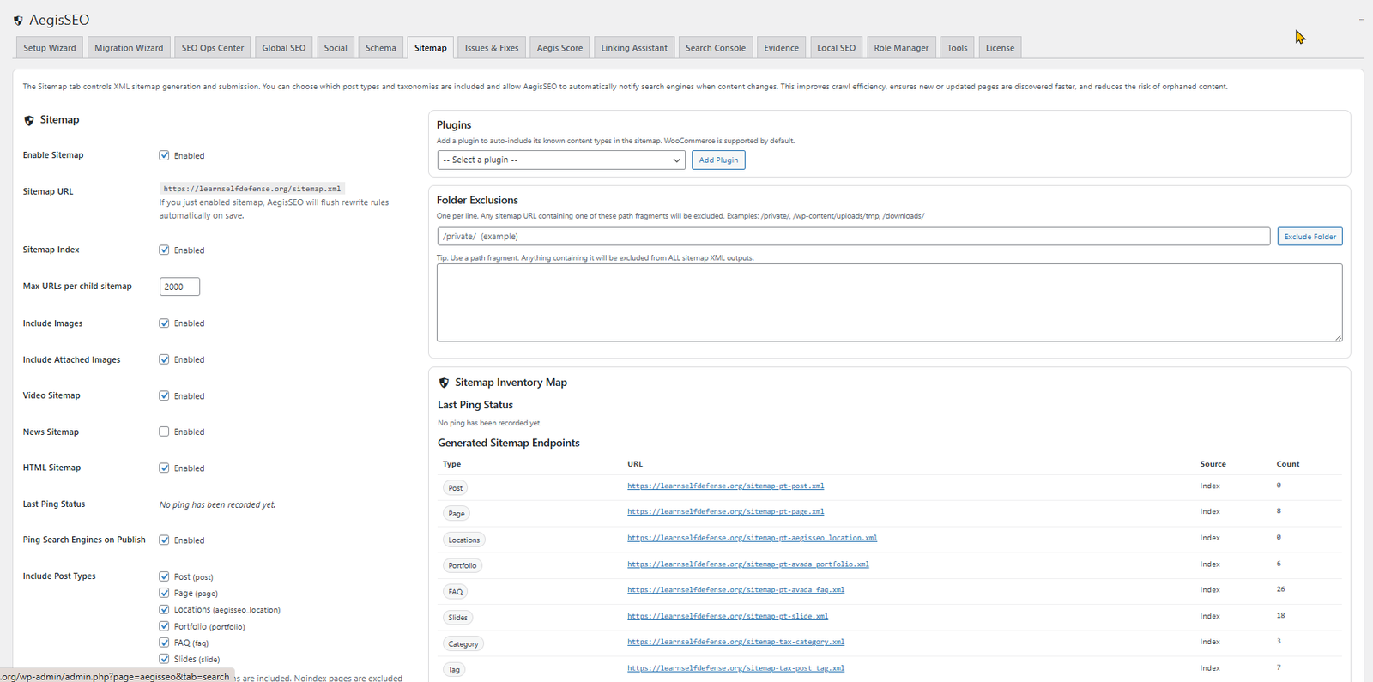Click the AegisSEO shield logo icon
Screen dimensions: 1373x682
18,21
